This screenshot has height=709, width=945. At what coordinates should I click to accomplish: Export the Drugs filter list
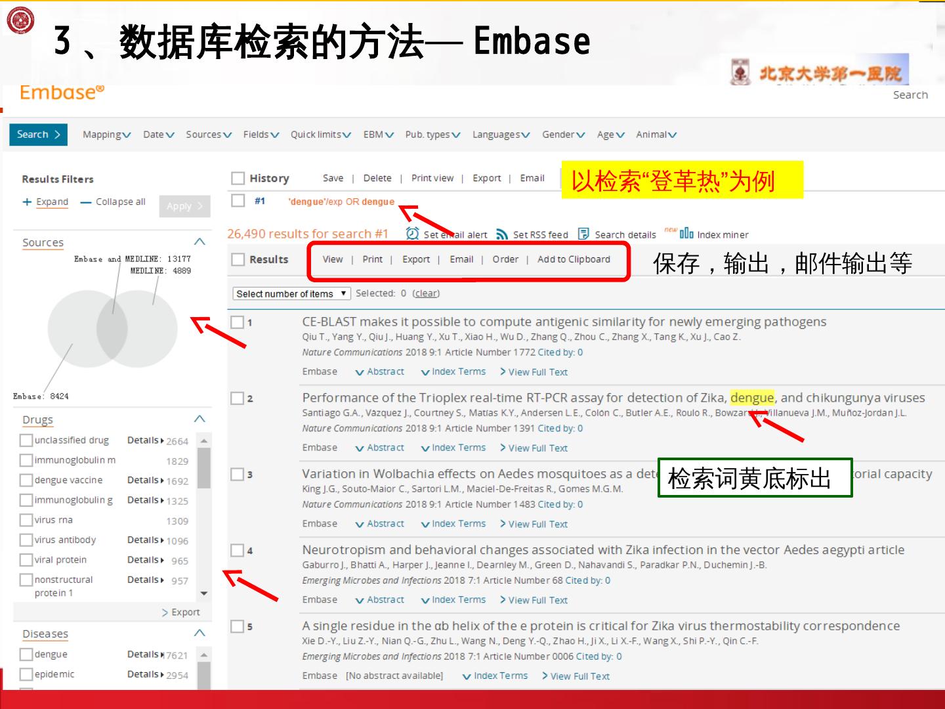click(181, 612)
